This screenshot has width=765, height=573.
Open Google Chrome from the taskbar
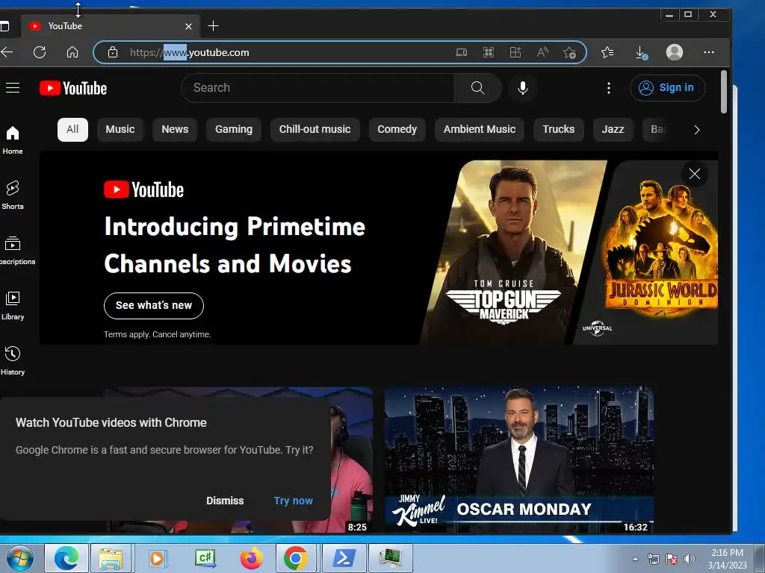click(x=295, y=558)
